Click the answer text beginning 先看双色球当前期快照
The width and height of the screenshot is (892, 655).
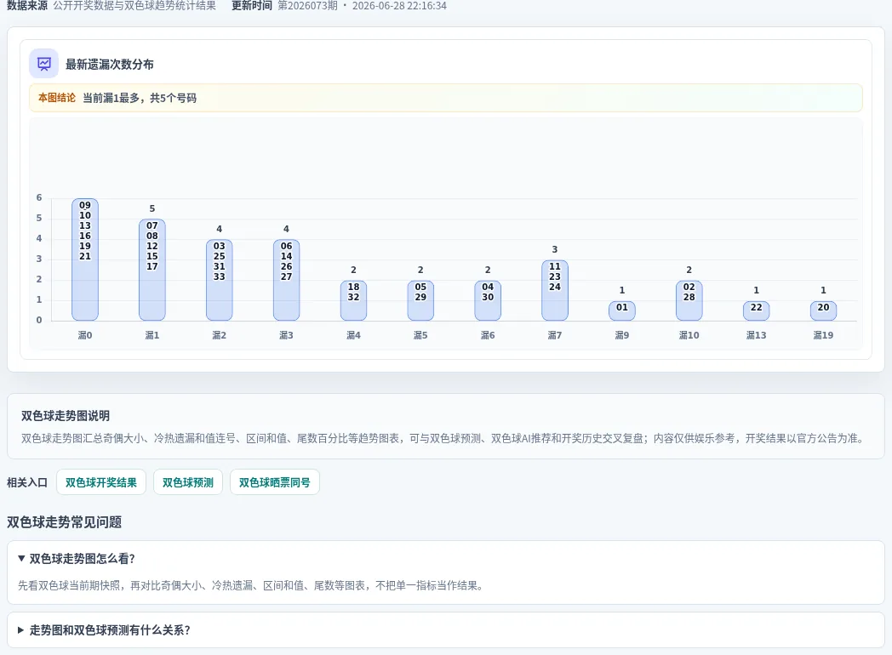pos(251,585)
